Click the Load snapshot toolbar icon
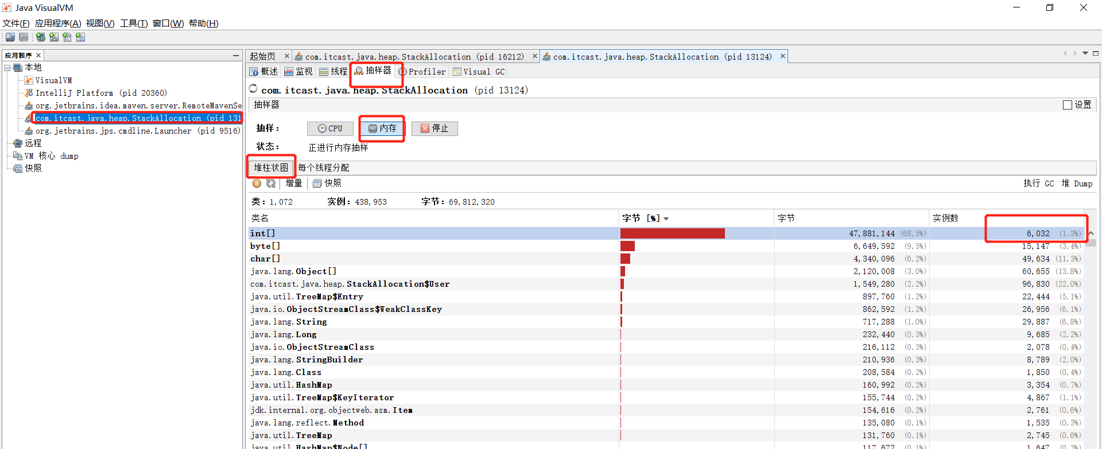The image size is (1102, 449). click(10, 37)
